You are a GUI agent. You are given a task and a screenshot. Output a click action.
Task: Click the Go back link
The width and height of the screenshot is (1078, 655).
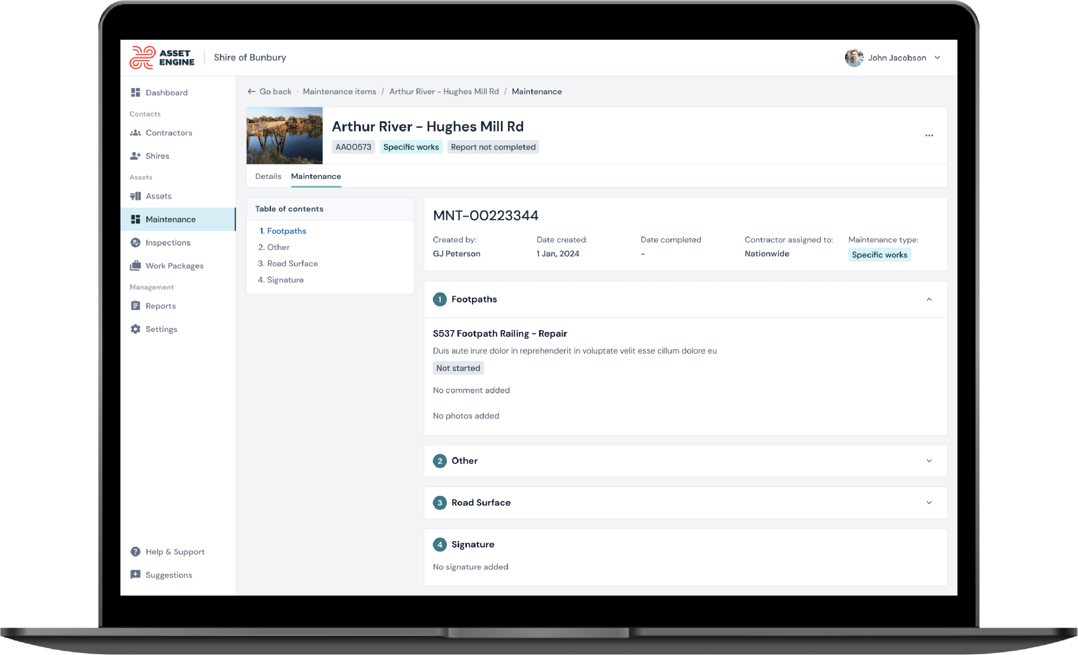[269, 91]
